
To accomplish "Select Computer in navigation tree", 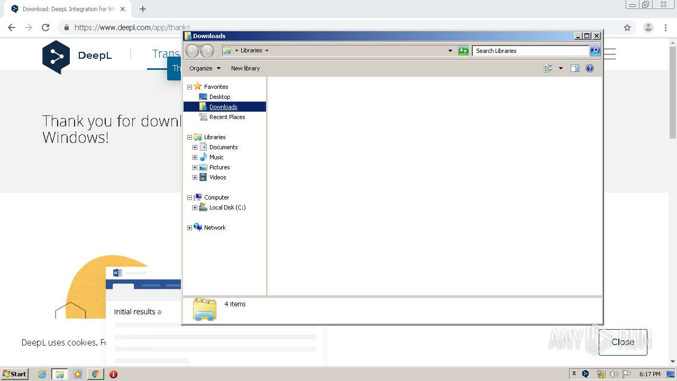I will [x=216, y=197].
